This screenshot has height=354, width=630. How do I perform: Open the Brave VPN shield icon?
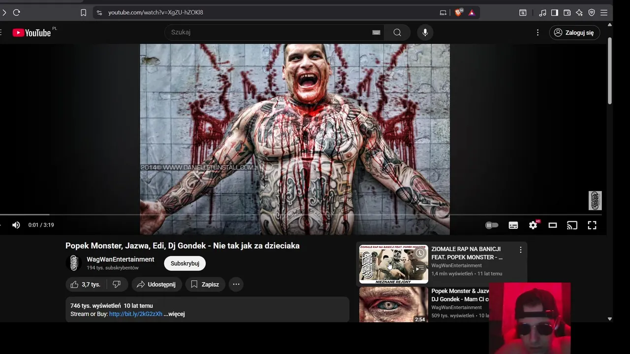pyautogui.click(x=592, y=13)
